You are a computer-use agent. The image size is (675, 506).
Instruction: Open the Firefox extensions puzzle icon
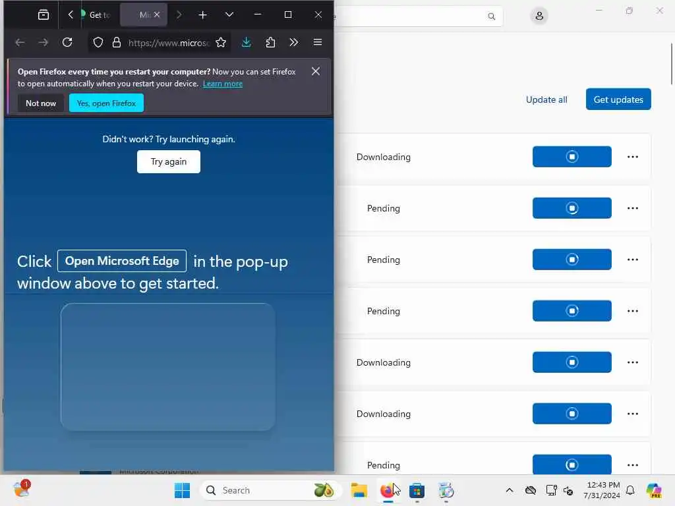270,42
